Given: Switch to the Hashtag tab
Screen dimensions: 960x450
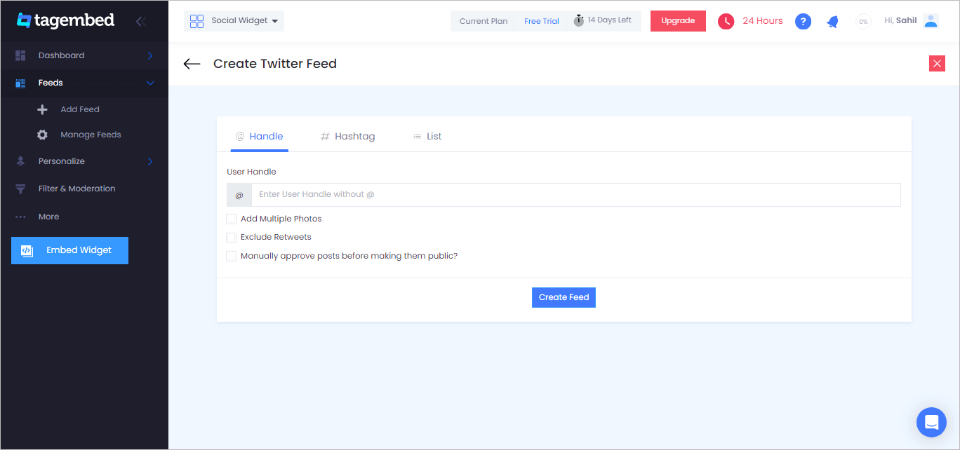Looking at the screenshot, I should pos(347,137).
